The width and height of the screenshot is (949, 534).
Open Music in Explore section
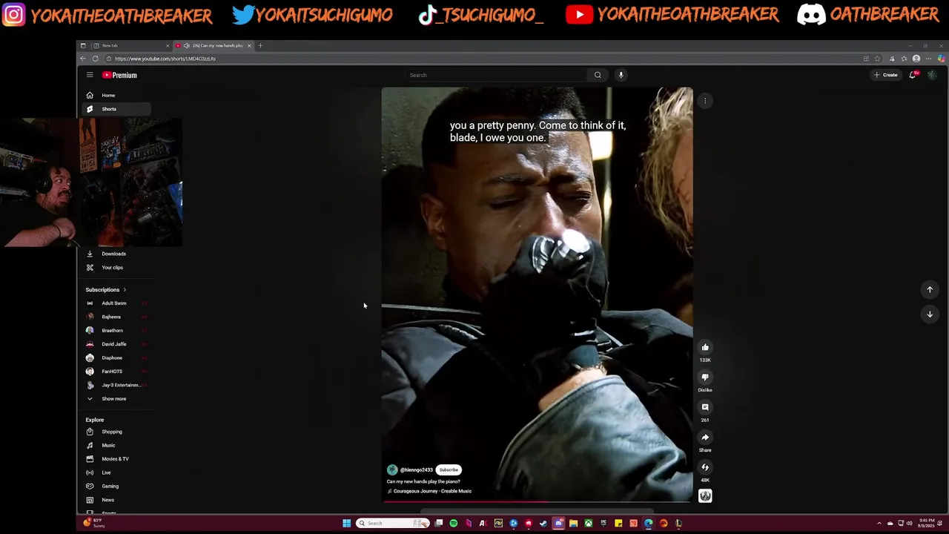coord(116,446)
